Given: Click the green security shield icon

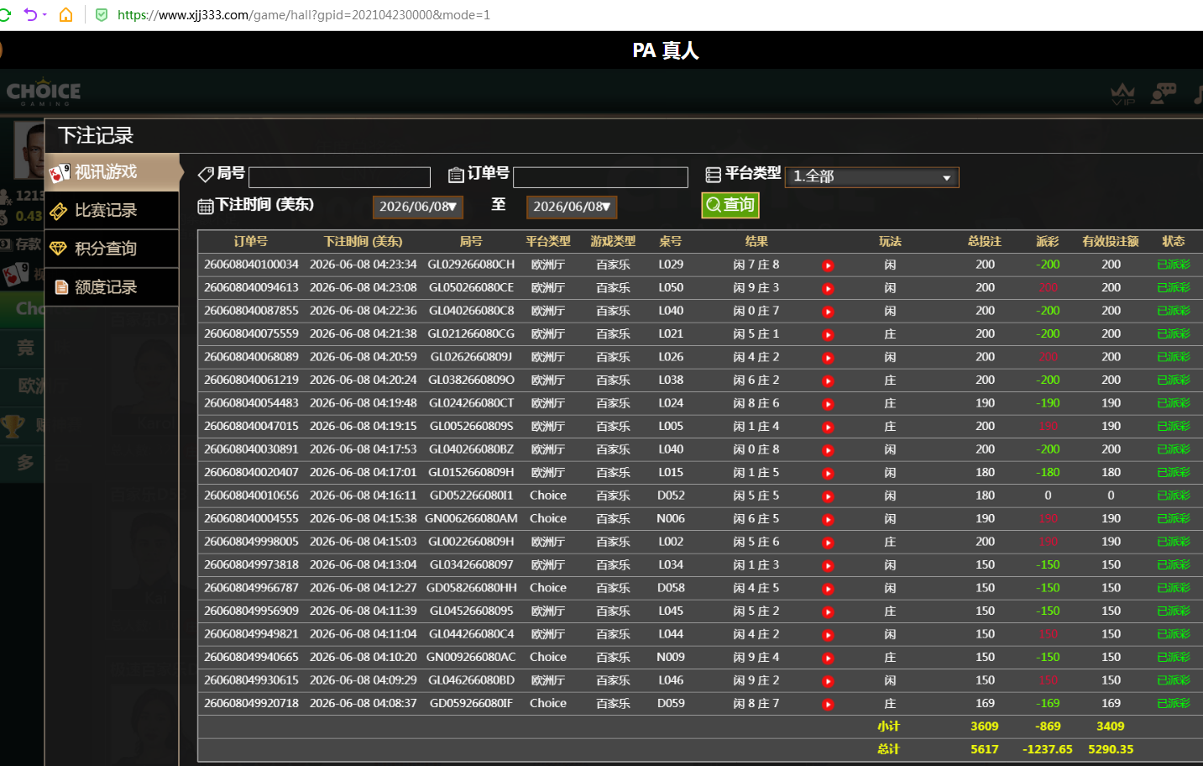Looking at the screenshot, I should pyautogui.click(x=102, y=14).
